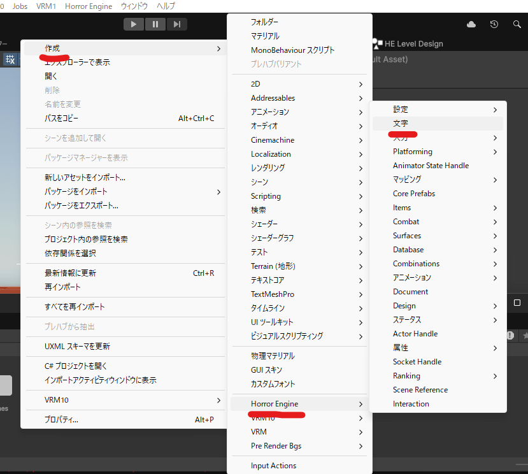This screenshot has width=528, height=474.
Task: Open the シェーダーグラフ submenu
Action: 300,238
